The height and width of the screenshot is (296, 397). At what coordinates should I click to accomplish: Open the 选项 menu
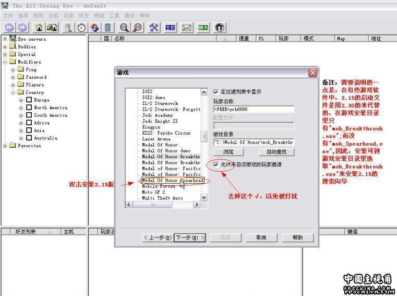click(x=23, y=16)
